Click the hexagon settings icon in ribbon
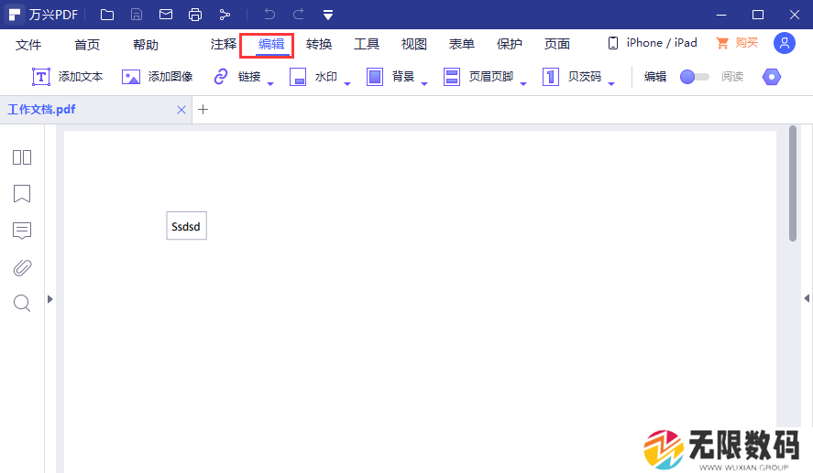Viewport: 813px width, 473px height. [772, 77]
